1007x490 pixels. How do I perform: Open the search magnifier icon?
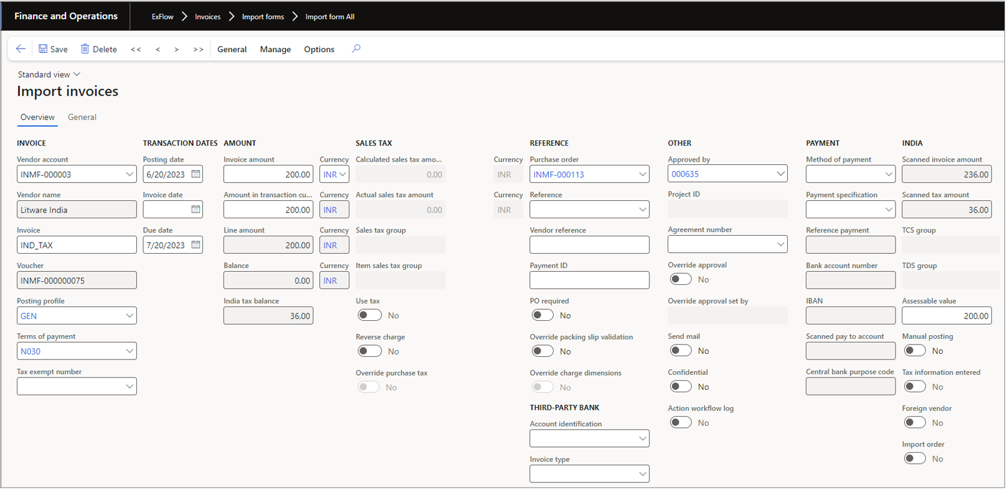(x=356, y=49)
